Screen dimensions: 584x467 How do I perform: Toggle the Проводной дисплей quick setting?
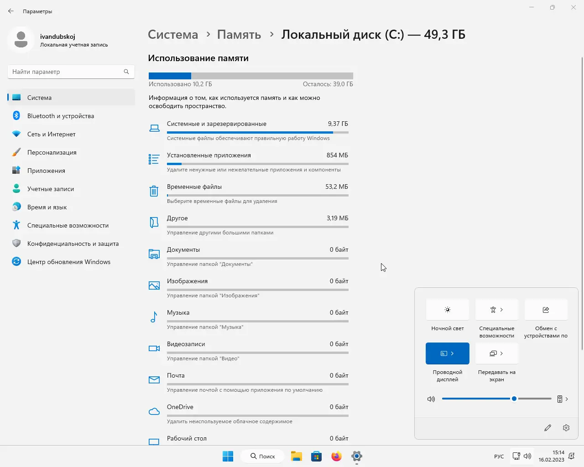448,353
